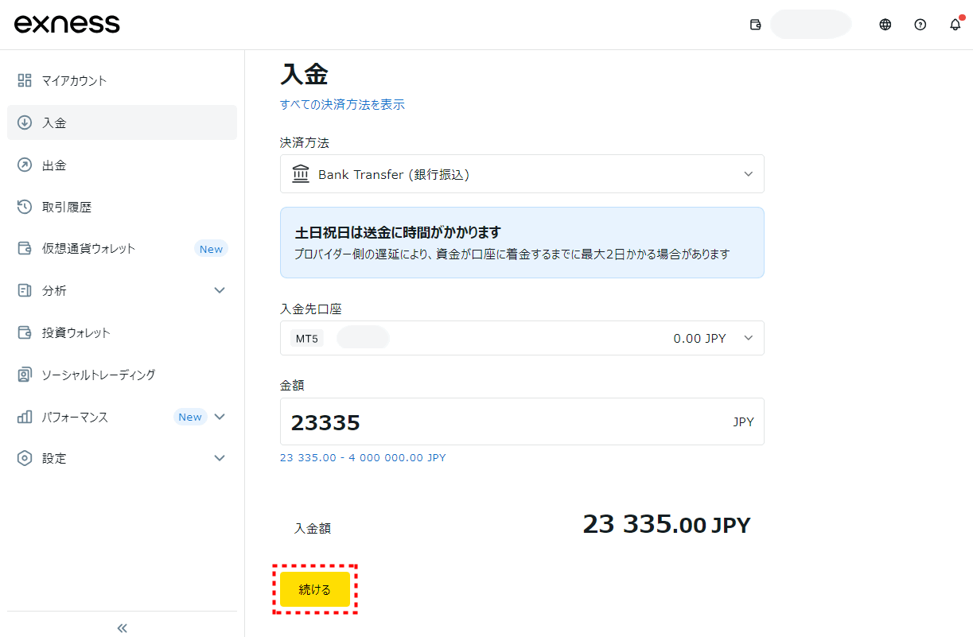Click the 23 335.00 JPY deposit total
This screenshot has height=637, width=973.
(x=667, y=525)
